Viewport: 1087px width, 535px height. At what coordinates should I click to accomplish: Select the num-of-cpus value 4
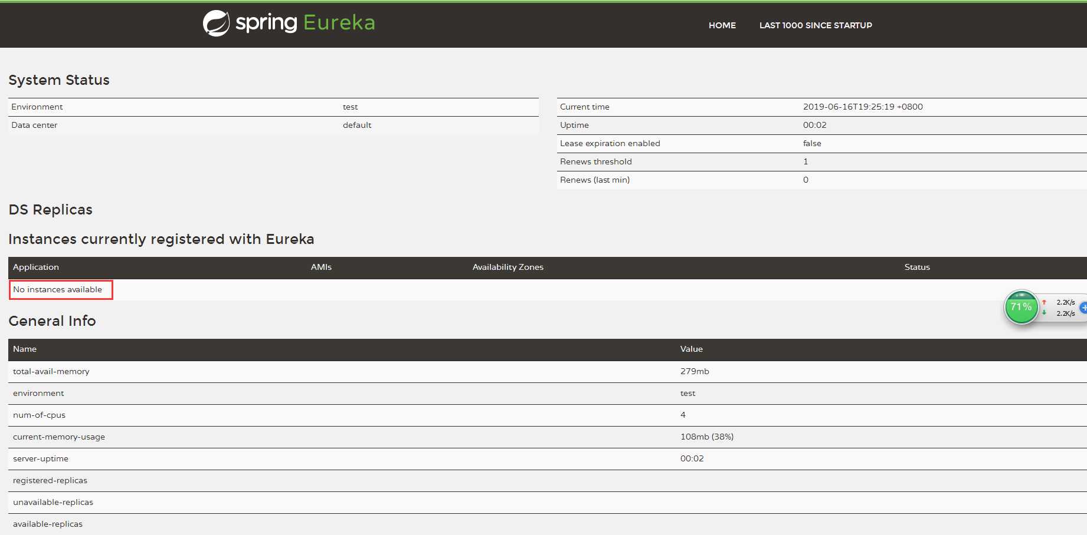coord(683,415)
